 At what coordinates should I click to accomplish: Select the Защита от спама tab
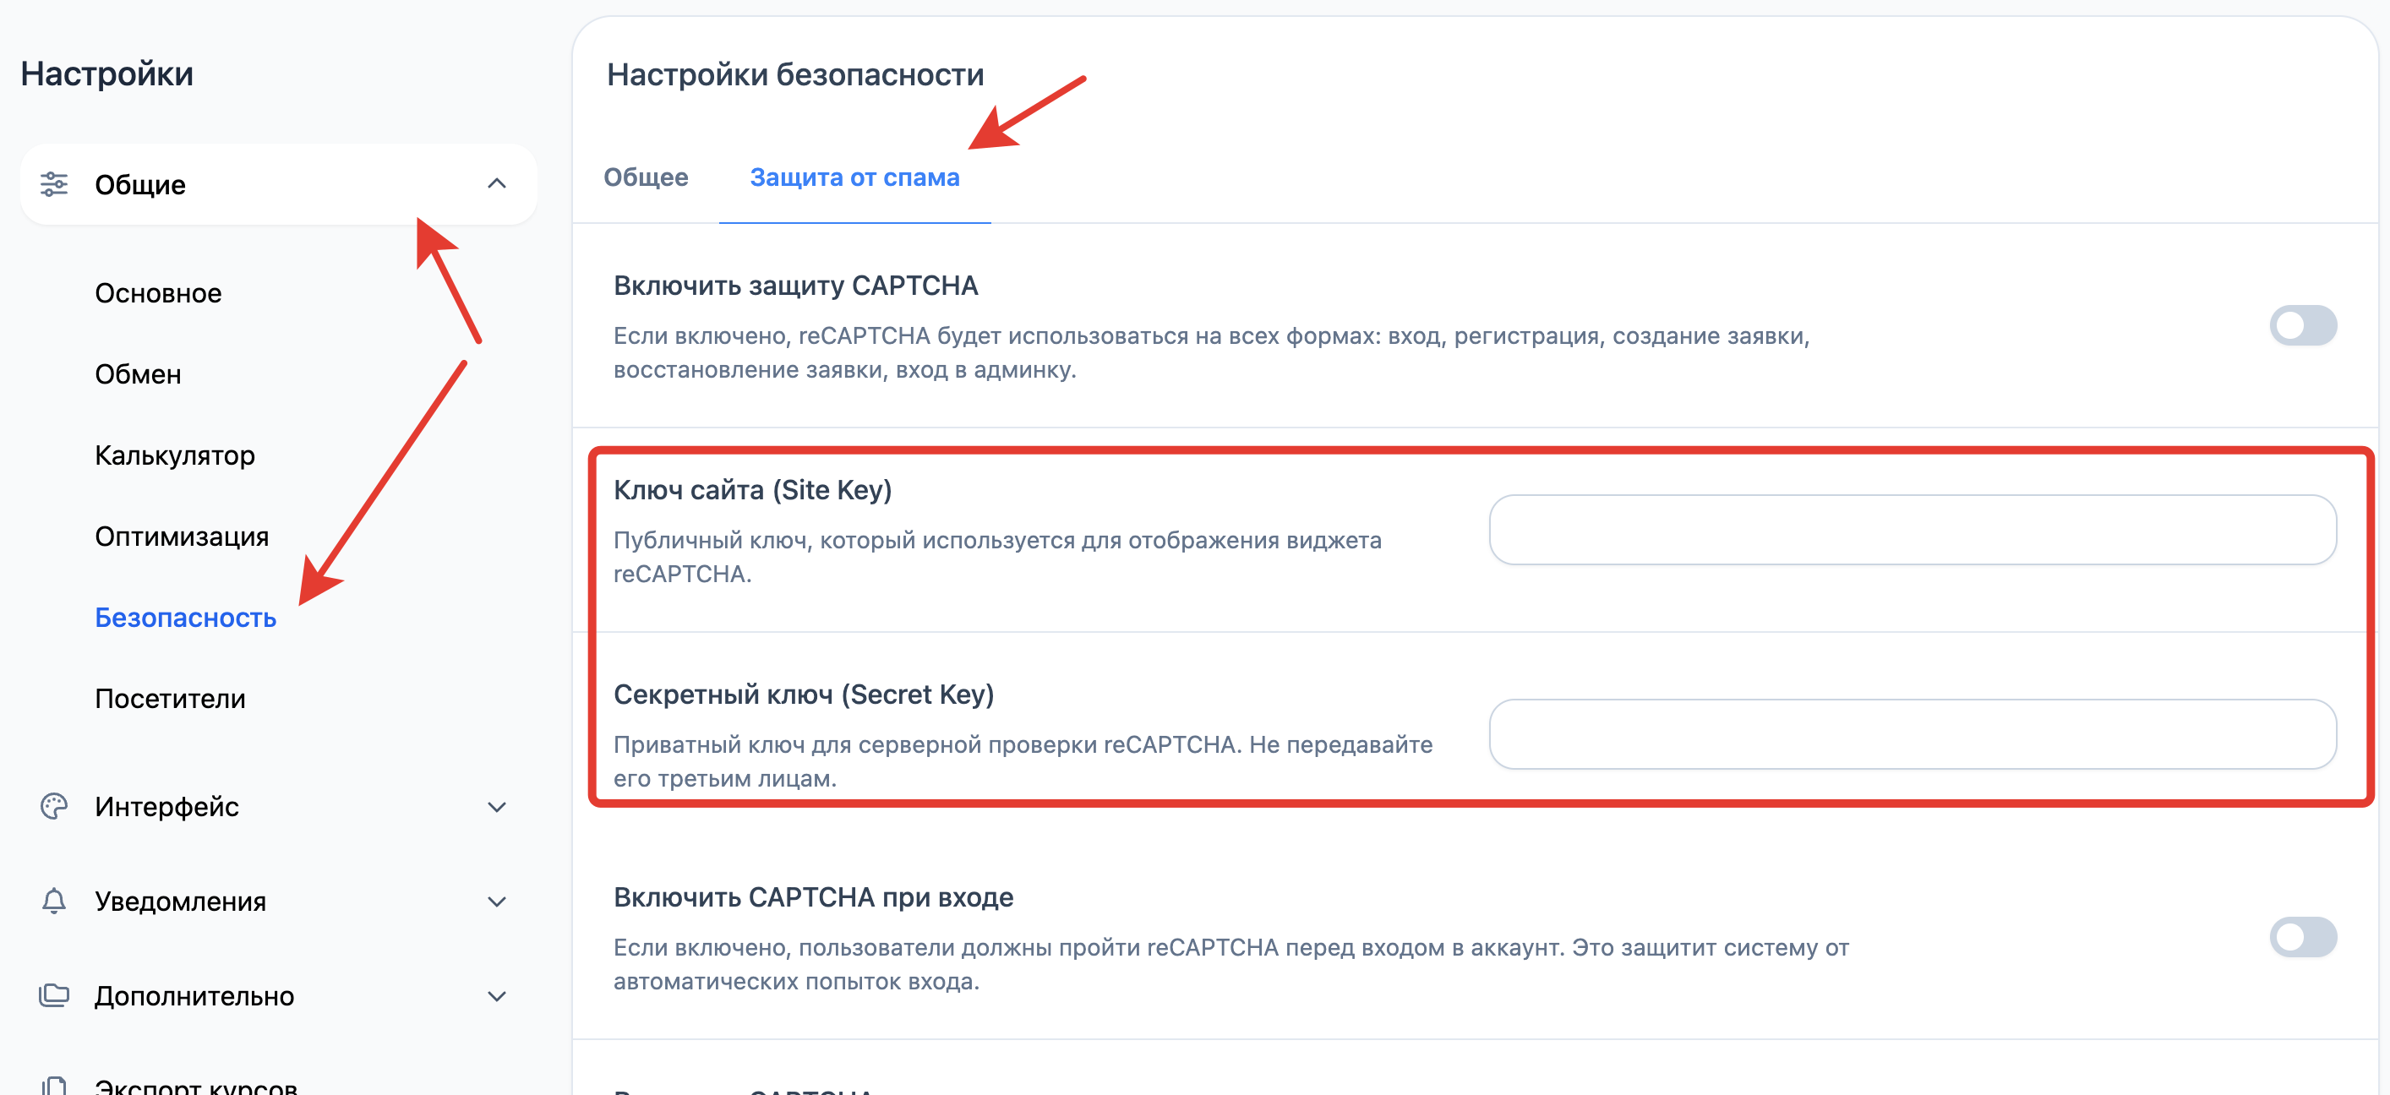click(x=854, y=177)
